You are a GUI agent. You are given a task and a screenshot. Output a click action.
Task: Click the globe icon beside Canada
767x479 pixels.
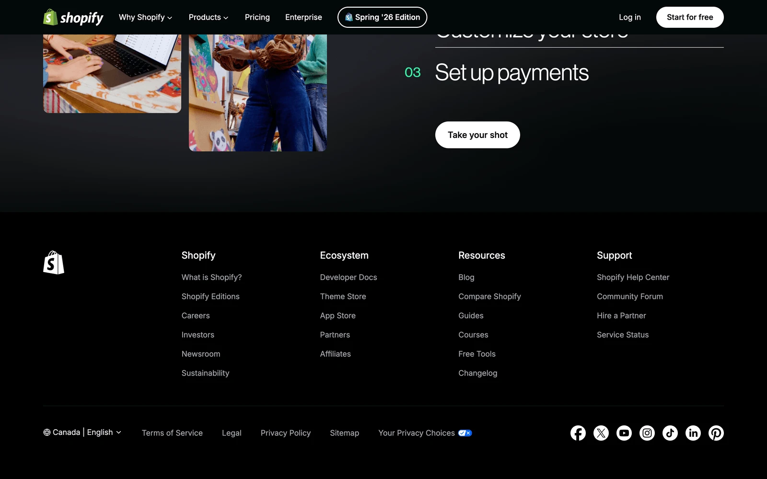pos(47,433)
